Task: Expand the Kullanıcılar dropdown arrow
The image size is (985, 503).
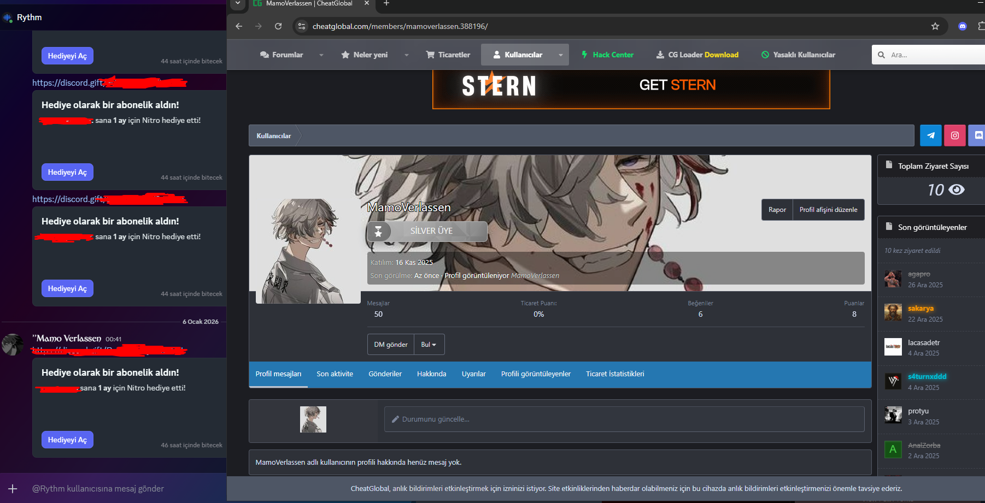Action: [561, 55]
